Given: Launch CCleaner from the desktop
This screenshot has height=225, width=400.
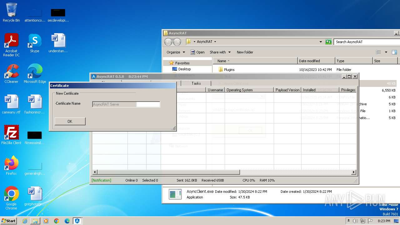Looking at the screenshot, I should [x=11, y=74].
